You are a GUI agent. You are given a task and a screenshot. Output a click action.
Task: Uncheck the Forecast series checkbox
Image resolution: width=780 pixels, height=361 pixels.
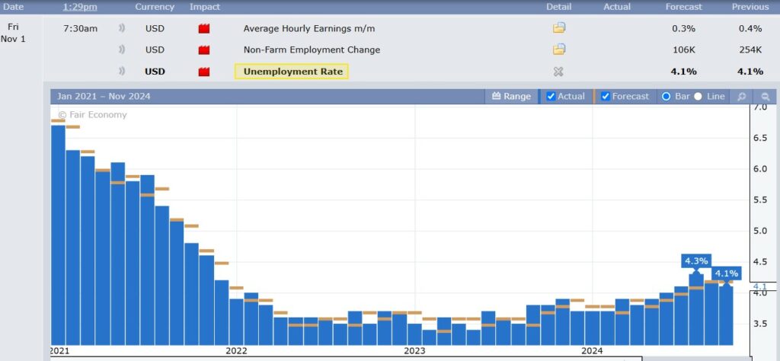[606, 97]
